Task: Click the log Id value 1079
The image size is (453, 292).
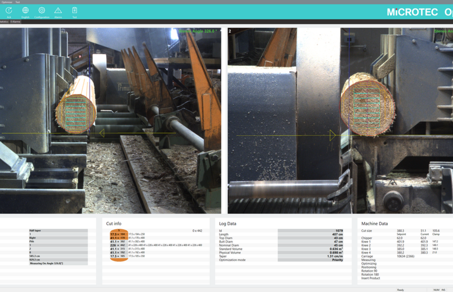Action: 339,231
